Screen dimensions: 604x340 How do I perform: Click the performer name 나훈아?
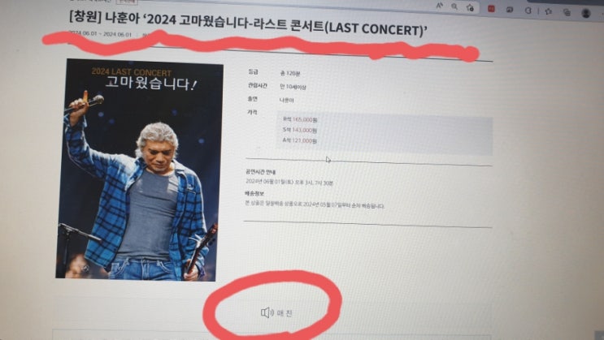pos(287,101)
